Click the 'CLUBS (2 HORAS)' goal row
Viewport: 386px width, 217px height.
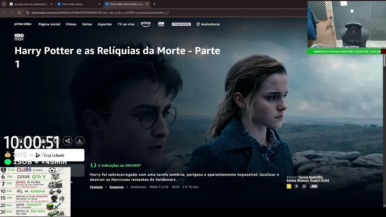click(x=35, y=170)
